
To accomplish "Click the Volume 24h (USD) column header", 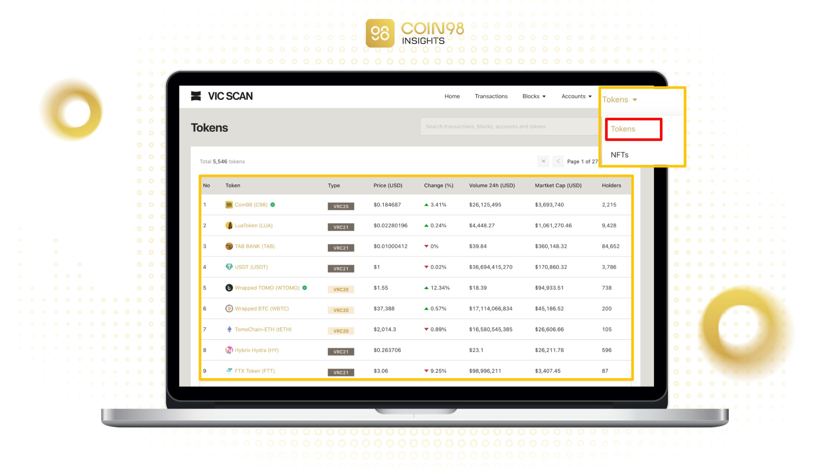I will [492, 186].
